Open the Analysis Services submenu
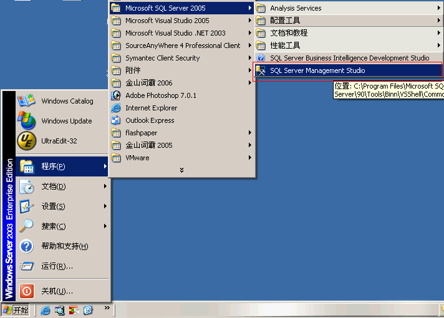The width and height of the screenshot is (444, 318). click(x=349, y=8)
